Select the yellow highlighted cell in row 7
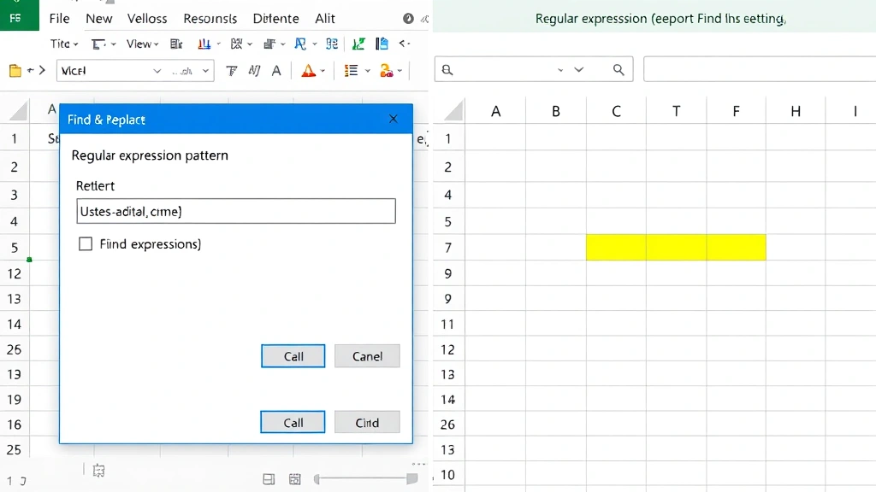Screen dimensions: 876x492 676,246
